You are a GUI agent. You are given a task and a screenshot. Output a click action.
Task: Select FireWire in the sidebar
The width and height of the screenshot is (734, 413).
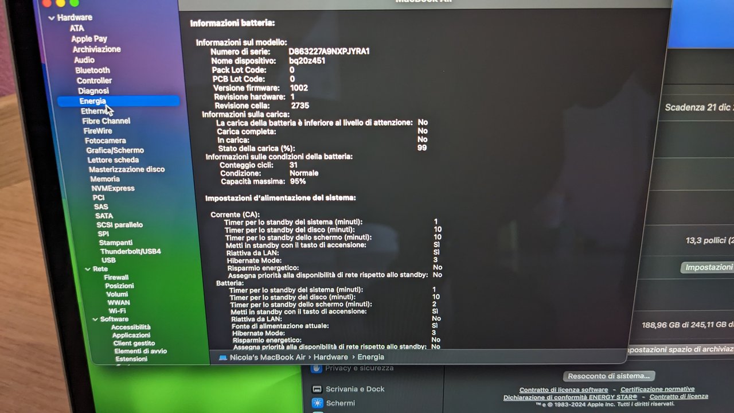[97, 131]
